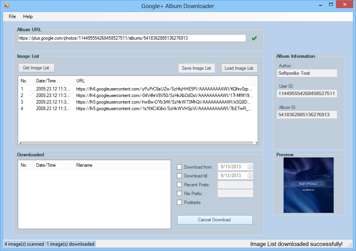Click the Save Image List button

pyautogui.click(x=196, y=68)
